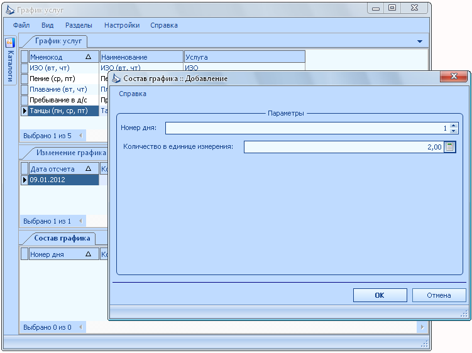Sort by the Мнемокод column header

click(x=64, y=57)
